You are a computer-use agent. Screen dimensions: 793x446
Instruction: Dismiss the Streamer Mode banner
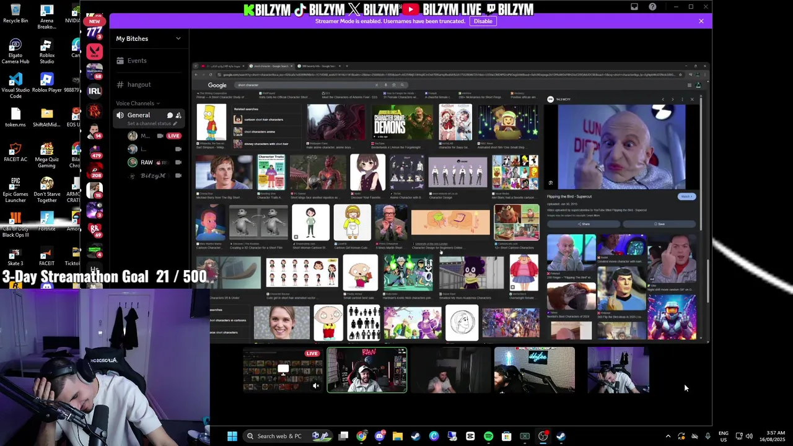coord(701,21)
